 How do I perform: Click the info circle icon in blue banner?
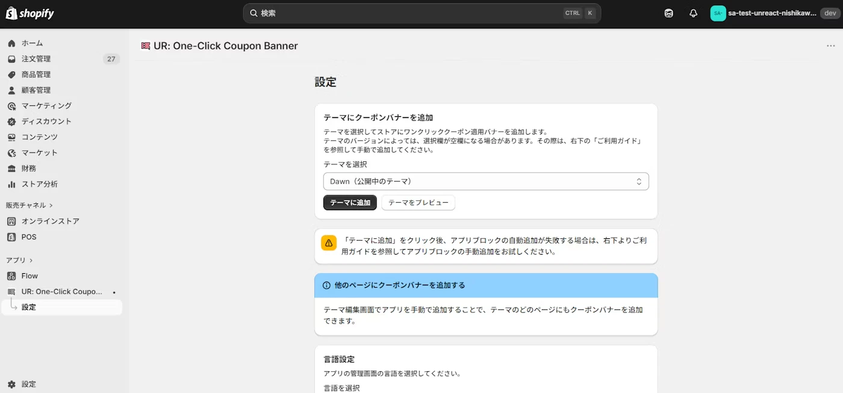click(x=327, y=285)
